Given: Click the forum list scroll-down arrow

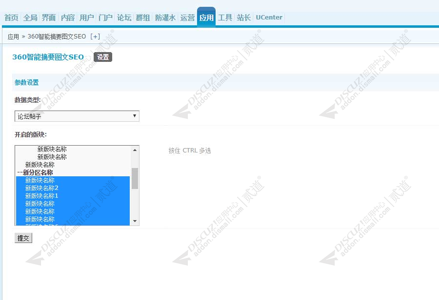Looking at the screenshot, I should click(135, 221).
